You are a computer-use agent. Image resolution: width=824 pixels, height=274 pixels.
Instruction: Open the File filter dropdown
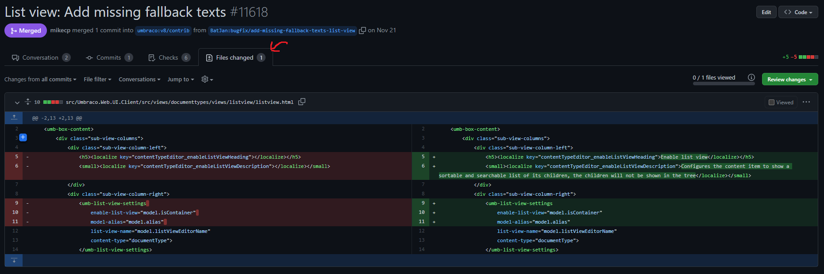97,79
